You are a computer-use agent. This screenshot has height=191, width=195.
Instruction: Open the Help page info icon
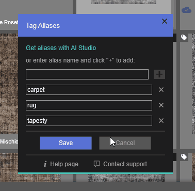(x=45, y=164)
